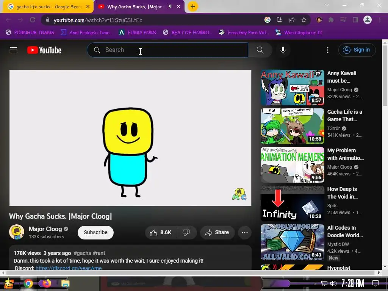Image resolution: width=388 pixels, height=291 pixels.
Task: Click the channel name 'Mystic DW'
Action: pyautogui.click(x=338, y=244)
